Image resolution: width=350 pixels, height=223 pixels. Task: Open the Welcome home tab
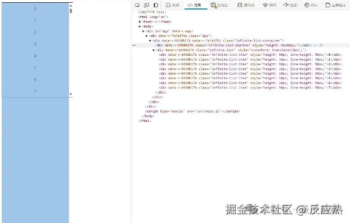click(x=173, y=5)
